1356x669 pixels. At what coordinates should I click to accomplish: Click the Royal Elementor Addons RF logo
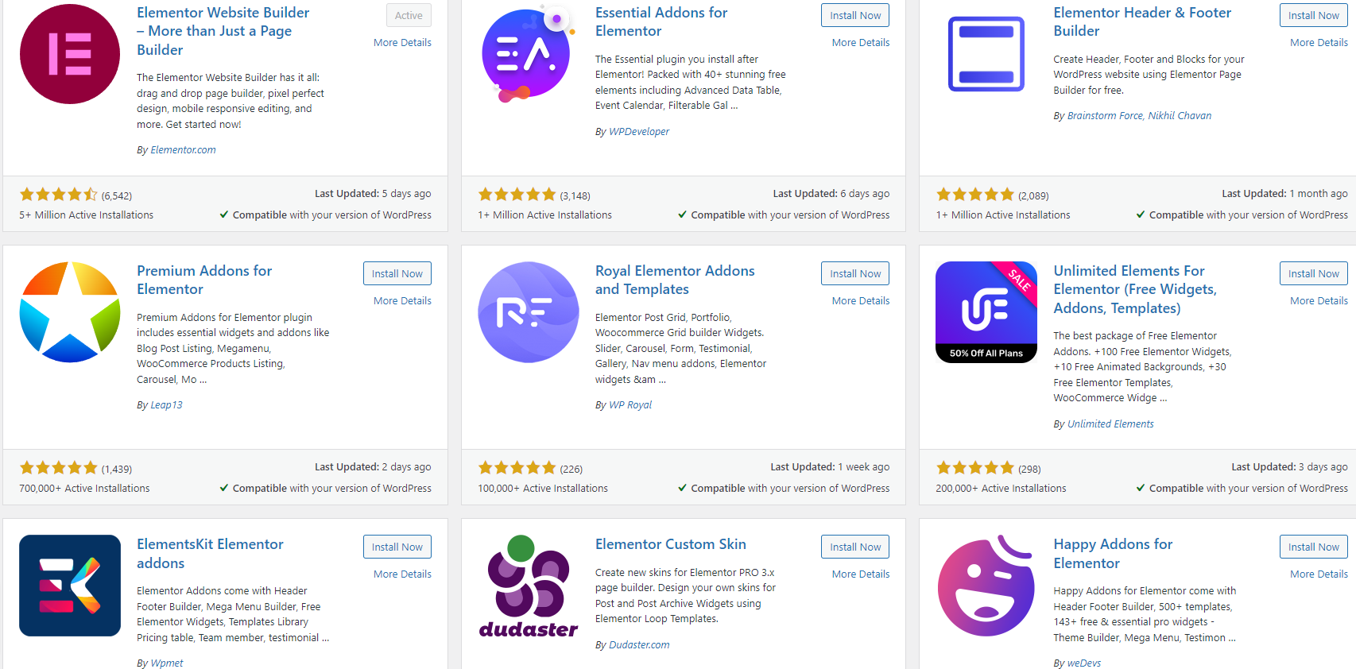coord(527,311)
